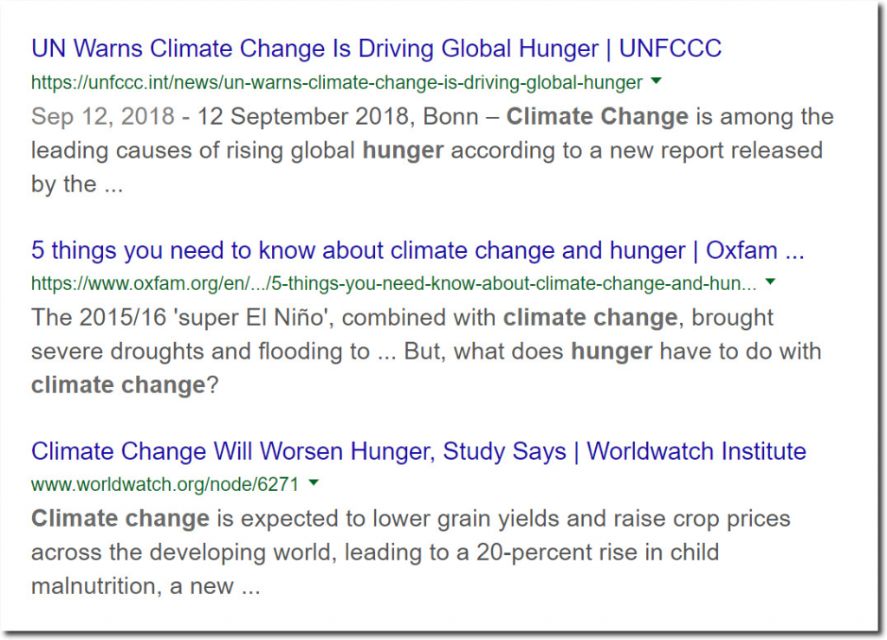The image size is (887, 640).
Task: Click bold "hunger" in the UNFCCC snippet
Action: tap(403, 151)
